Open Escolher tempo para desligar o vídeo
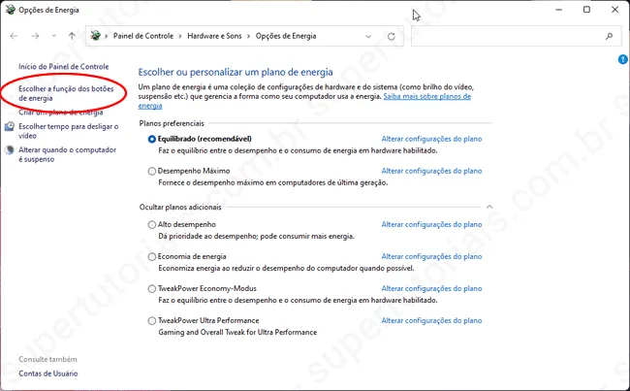Viewport: 630px width, 391px height. (68, 131)
